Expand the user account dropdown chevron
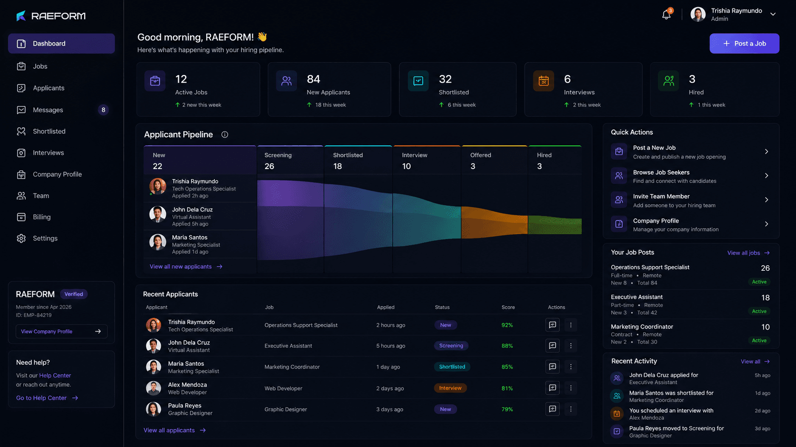The image size is (796, 447). tap(773, 14)
